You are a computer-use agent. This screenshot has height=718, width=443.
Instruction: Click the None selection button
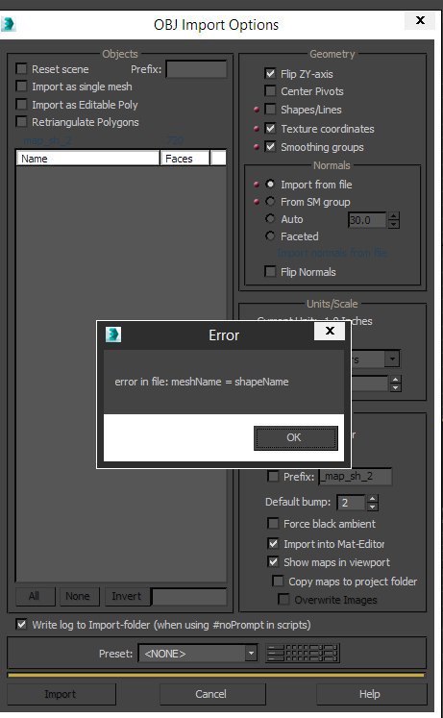point(79,596)
